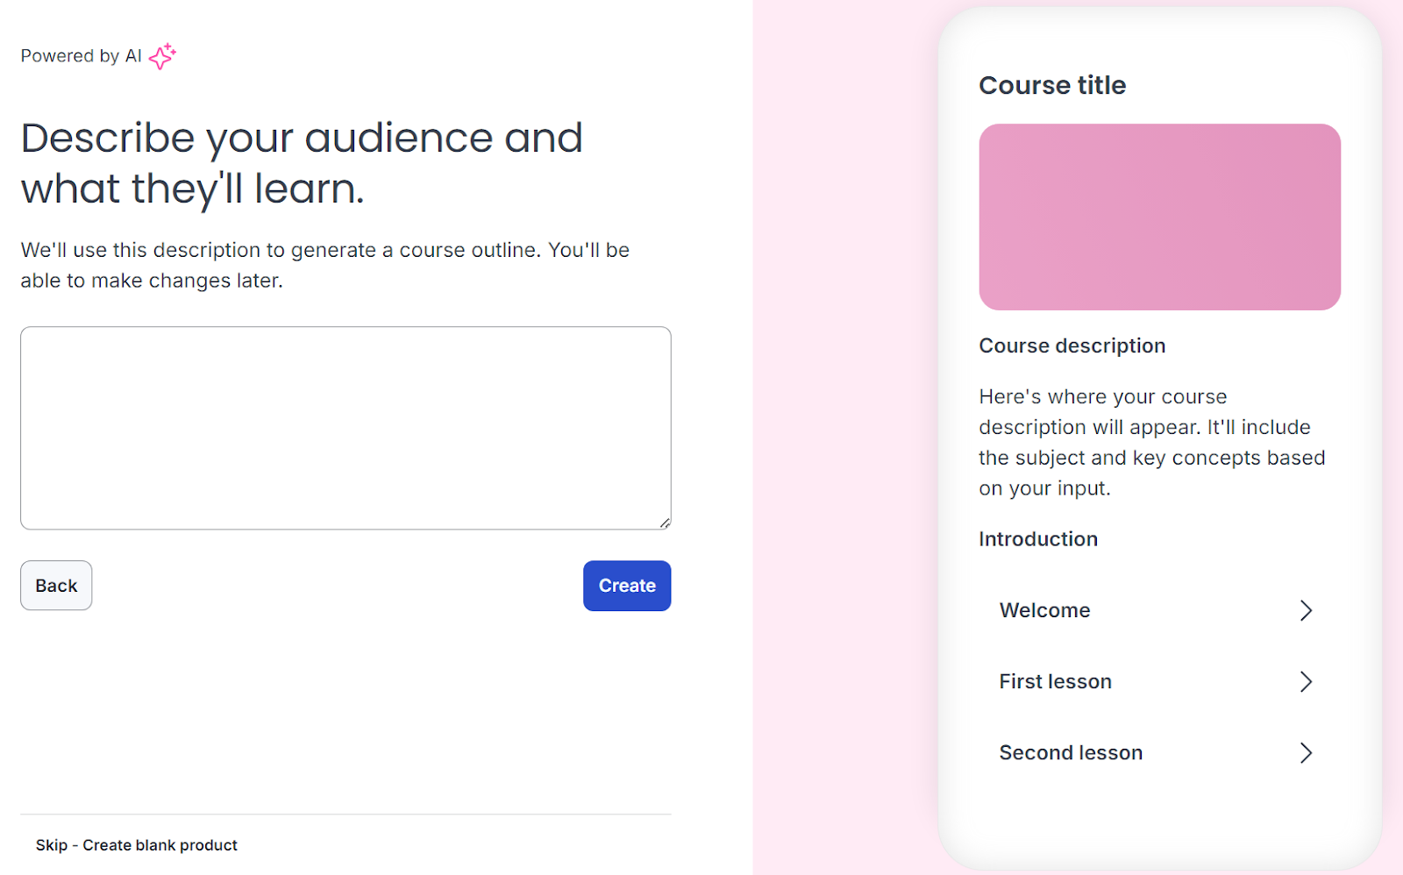Click the AI sparkle icon next to 'Powered by AI'

tap(161, 55)
